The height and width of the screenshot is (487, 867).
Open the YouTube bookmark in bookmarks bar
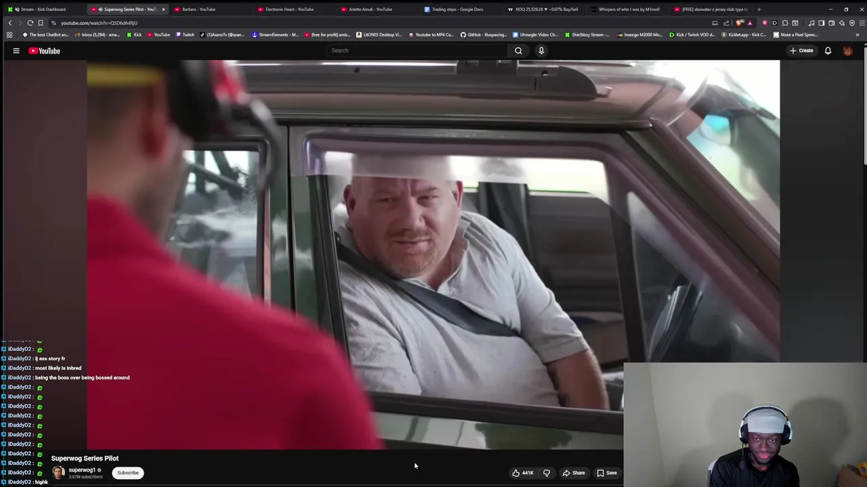click(x=158, y=34)
